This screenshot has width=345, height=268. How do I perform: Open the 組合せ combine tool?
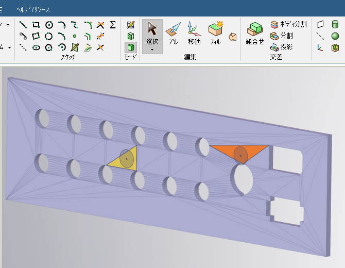coord(254,33)
